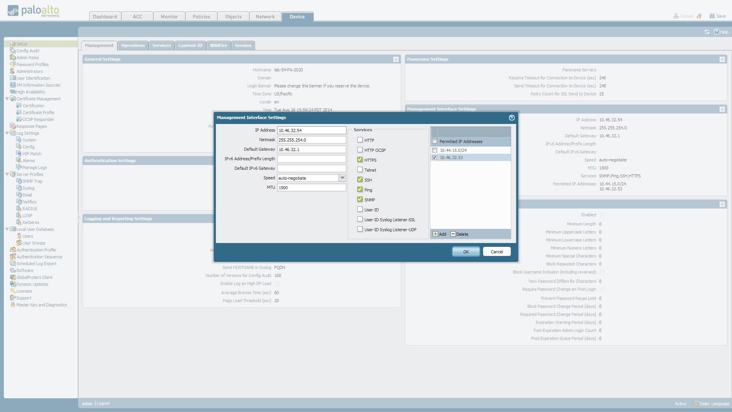Click the gear icon on Panorama Settings

(722, 60)
